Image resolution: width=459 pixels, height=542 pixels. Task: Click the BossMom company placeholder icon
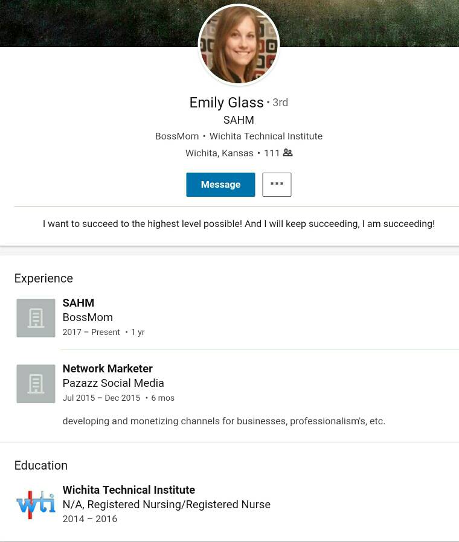point(36,317)
